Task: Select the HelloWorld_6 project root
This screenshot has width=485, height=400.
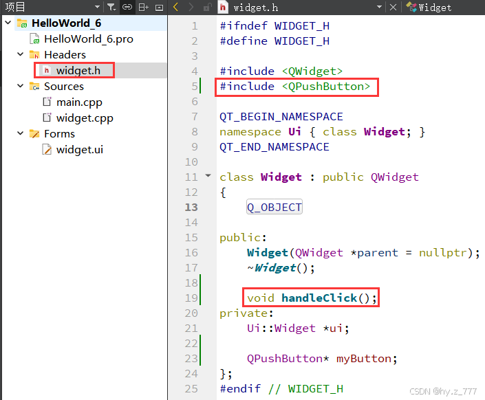Action: coord(66,23)
